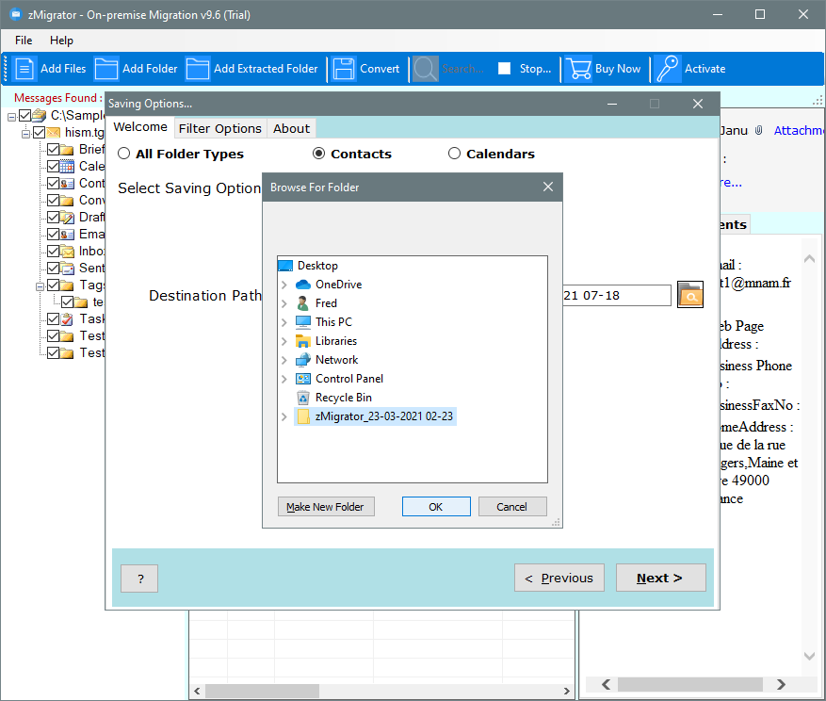This screenshot has width=826, height=701.
Task: Select the OneDrive cloud icon
Action: pyautogui.click(x=303, y=285)
